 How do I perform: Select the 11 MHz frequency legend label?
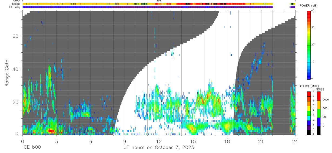(313, 125)
